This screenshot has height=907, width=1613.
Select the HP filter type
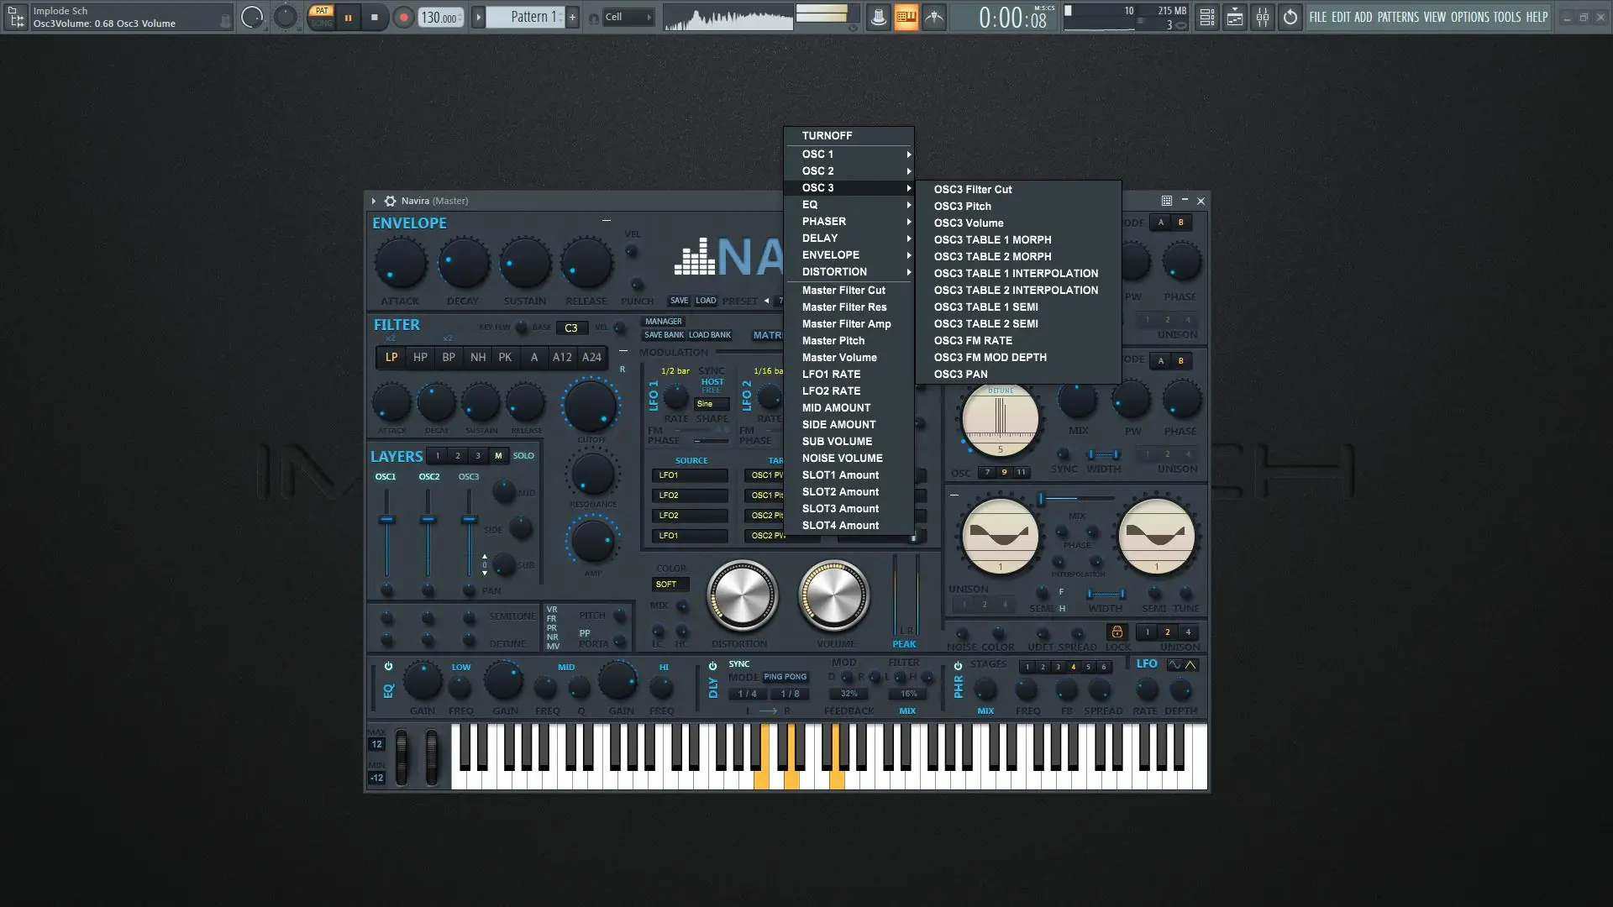pos(420,357)
